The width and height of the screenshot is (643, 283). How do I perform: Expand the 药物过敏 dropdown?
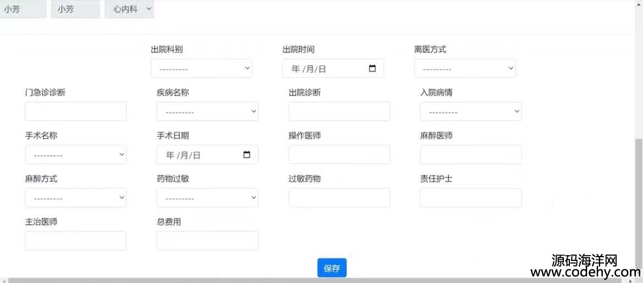pos(208,197)
